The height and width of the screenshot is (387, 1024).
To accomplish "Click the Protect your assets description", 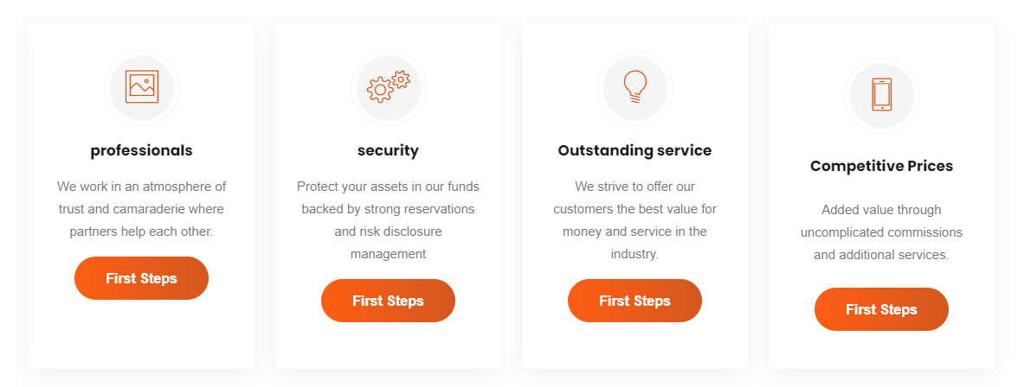I will [x=388, y=220].
